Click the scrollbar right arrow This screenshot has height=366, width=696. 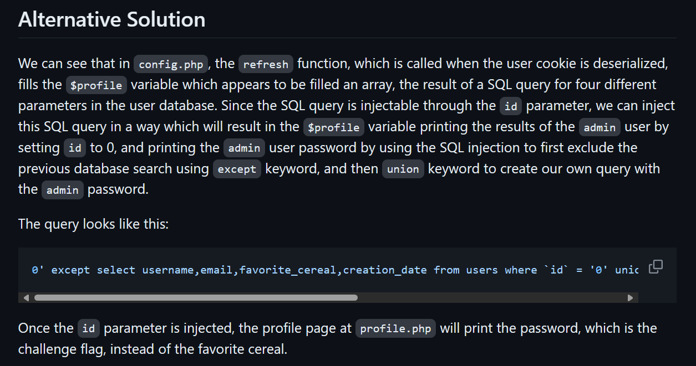(x=630, y=298)
